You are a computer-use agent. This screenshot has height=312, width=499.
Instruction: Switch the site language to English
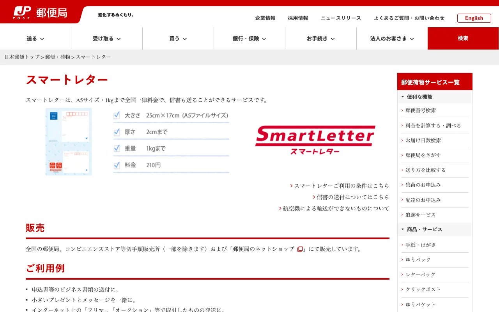click(x=474, y=18)
